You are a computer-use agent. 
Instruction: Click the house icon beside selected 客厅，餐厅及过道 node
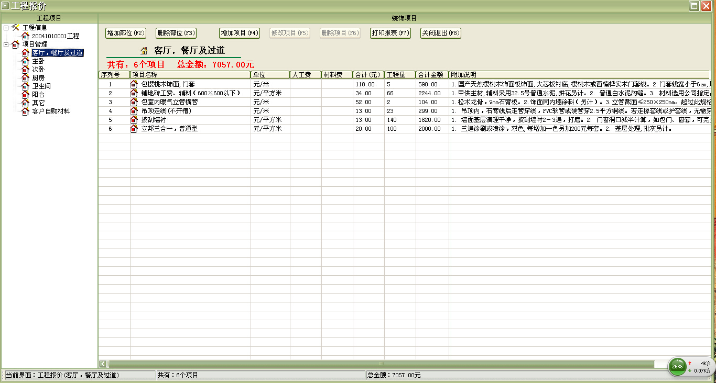(x=25, y=52)
